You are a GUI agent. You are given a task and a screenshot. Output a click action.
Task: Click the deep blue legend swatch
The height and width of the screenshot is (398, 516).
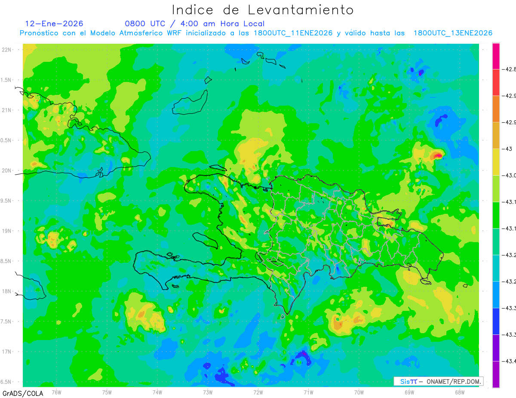click(496, 321)
